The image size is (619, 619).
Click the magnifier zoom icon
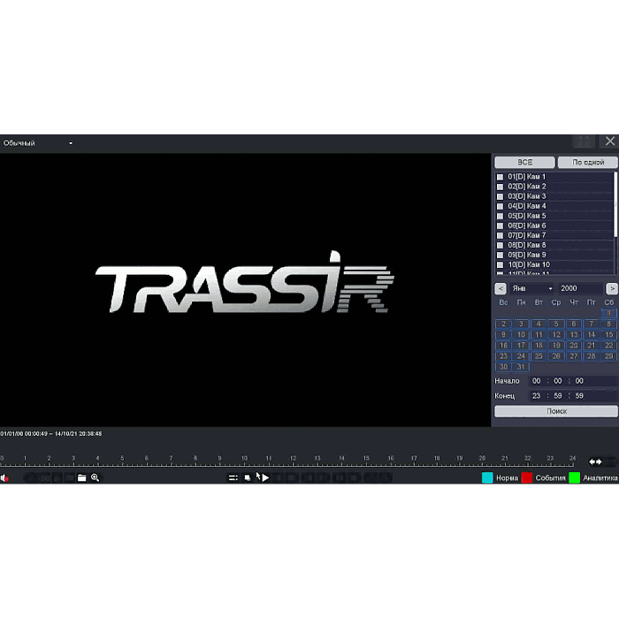96,478
